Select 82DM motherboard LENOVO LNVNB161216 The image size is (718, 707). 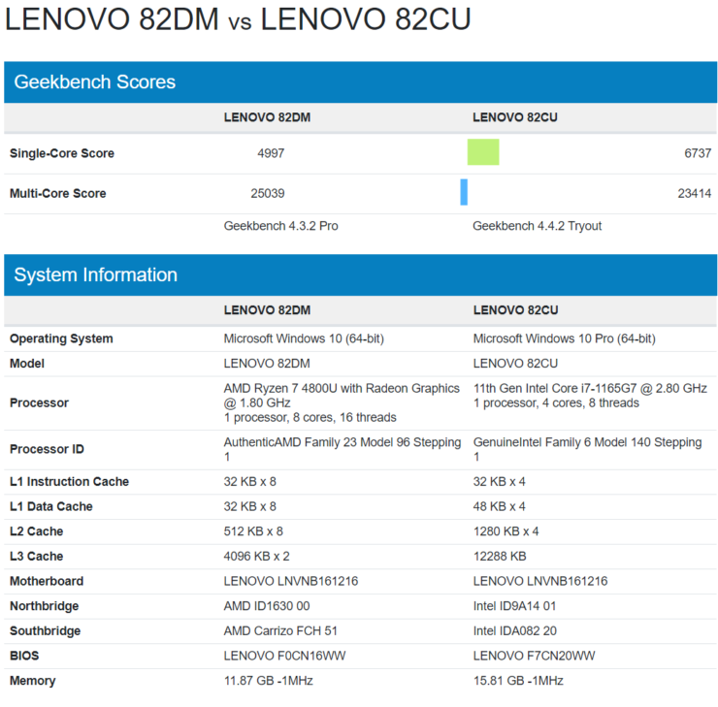click(x=291, y=581)
